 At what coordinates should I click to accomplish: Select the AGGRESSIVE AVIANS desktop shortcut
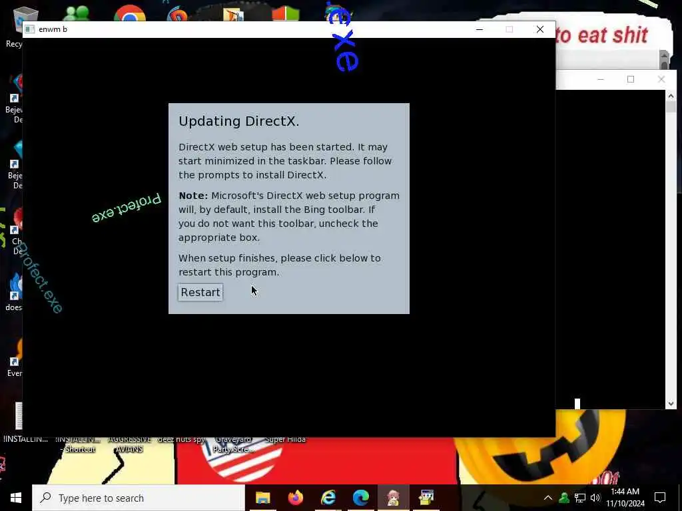click(129, 444)
